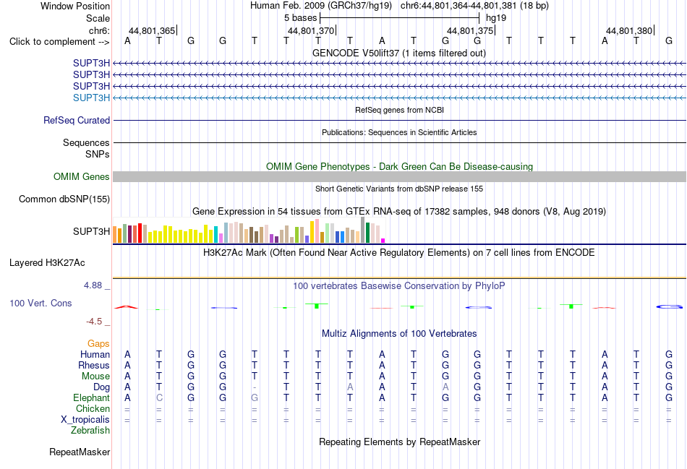687x469 pixels.
Task: Click 'Multiz Alignments of 100 Vertebrates' title
Action: (x=399, y=334)
